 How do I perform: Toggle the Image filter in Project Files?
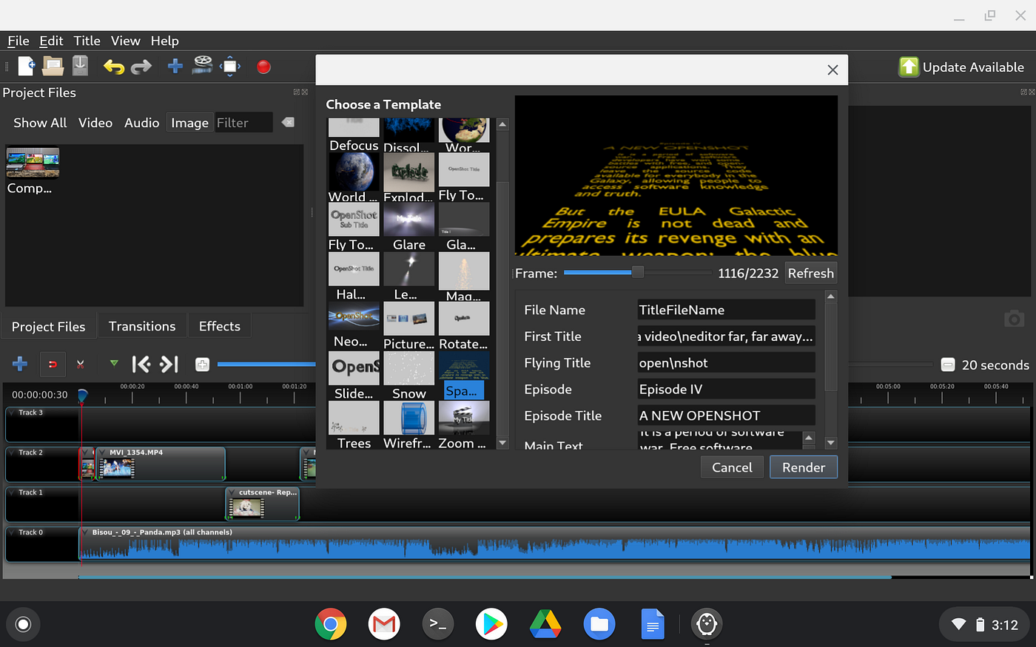click(190, 123)
